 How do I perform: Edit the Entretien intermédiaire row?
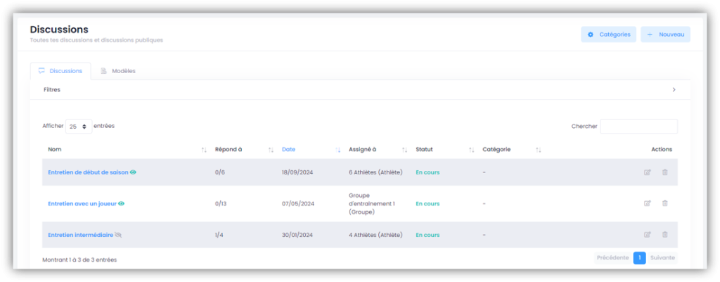click(x=648, y=235)
